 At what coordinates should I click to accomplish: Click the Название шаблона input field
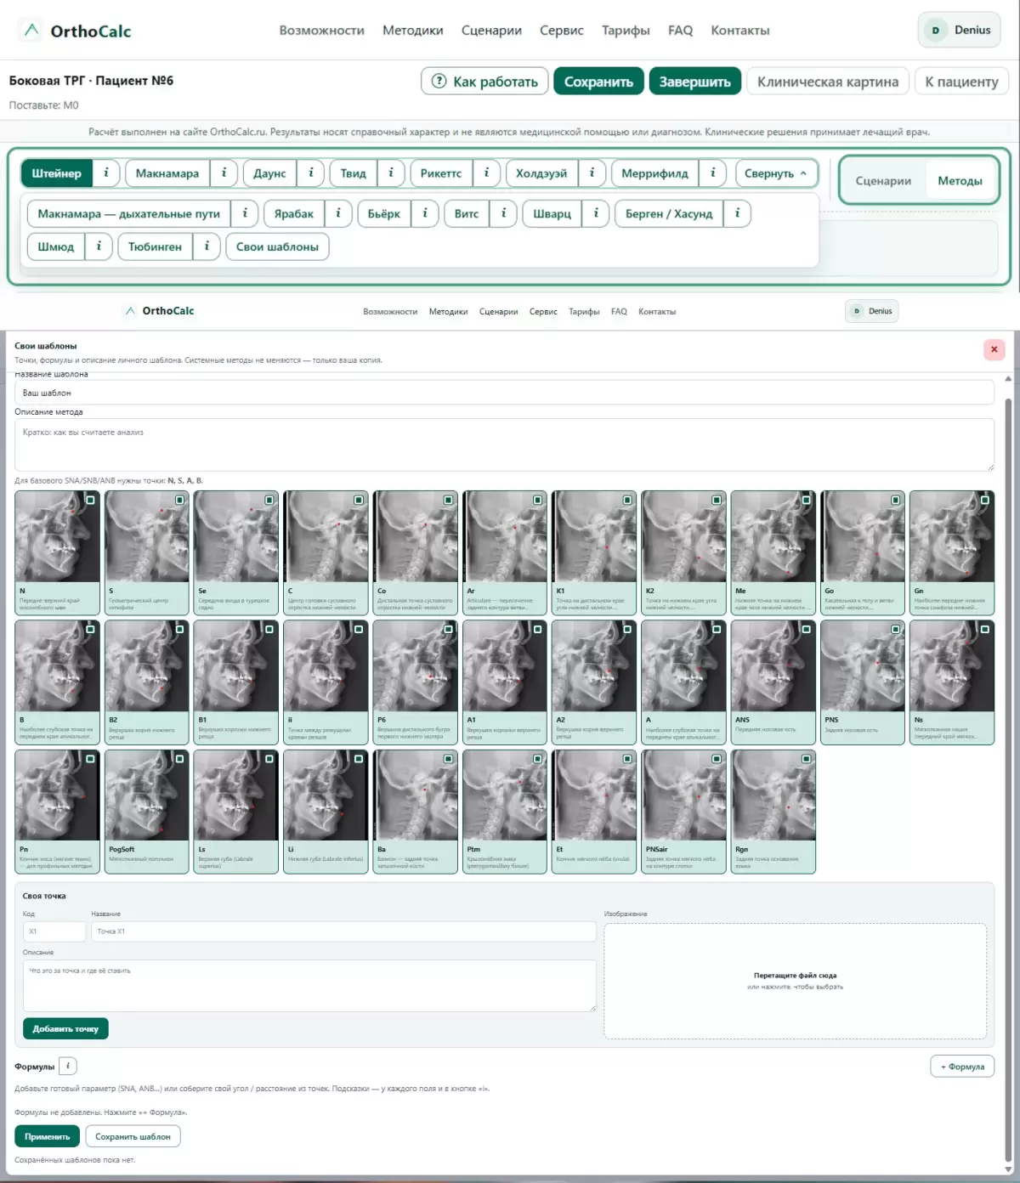pyautogui.click(x=504, y=393)
